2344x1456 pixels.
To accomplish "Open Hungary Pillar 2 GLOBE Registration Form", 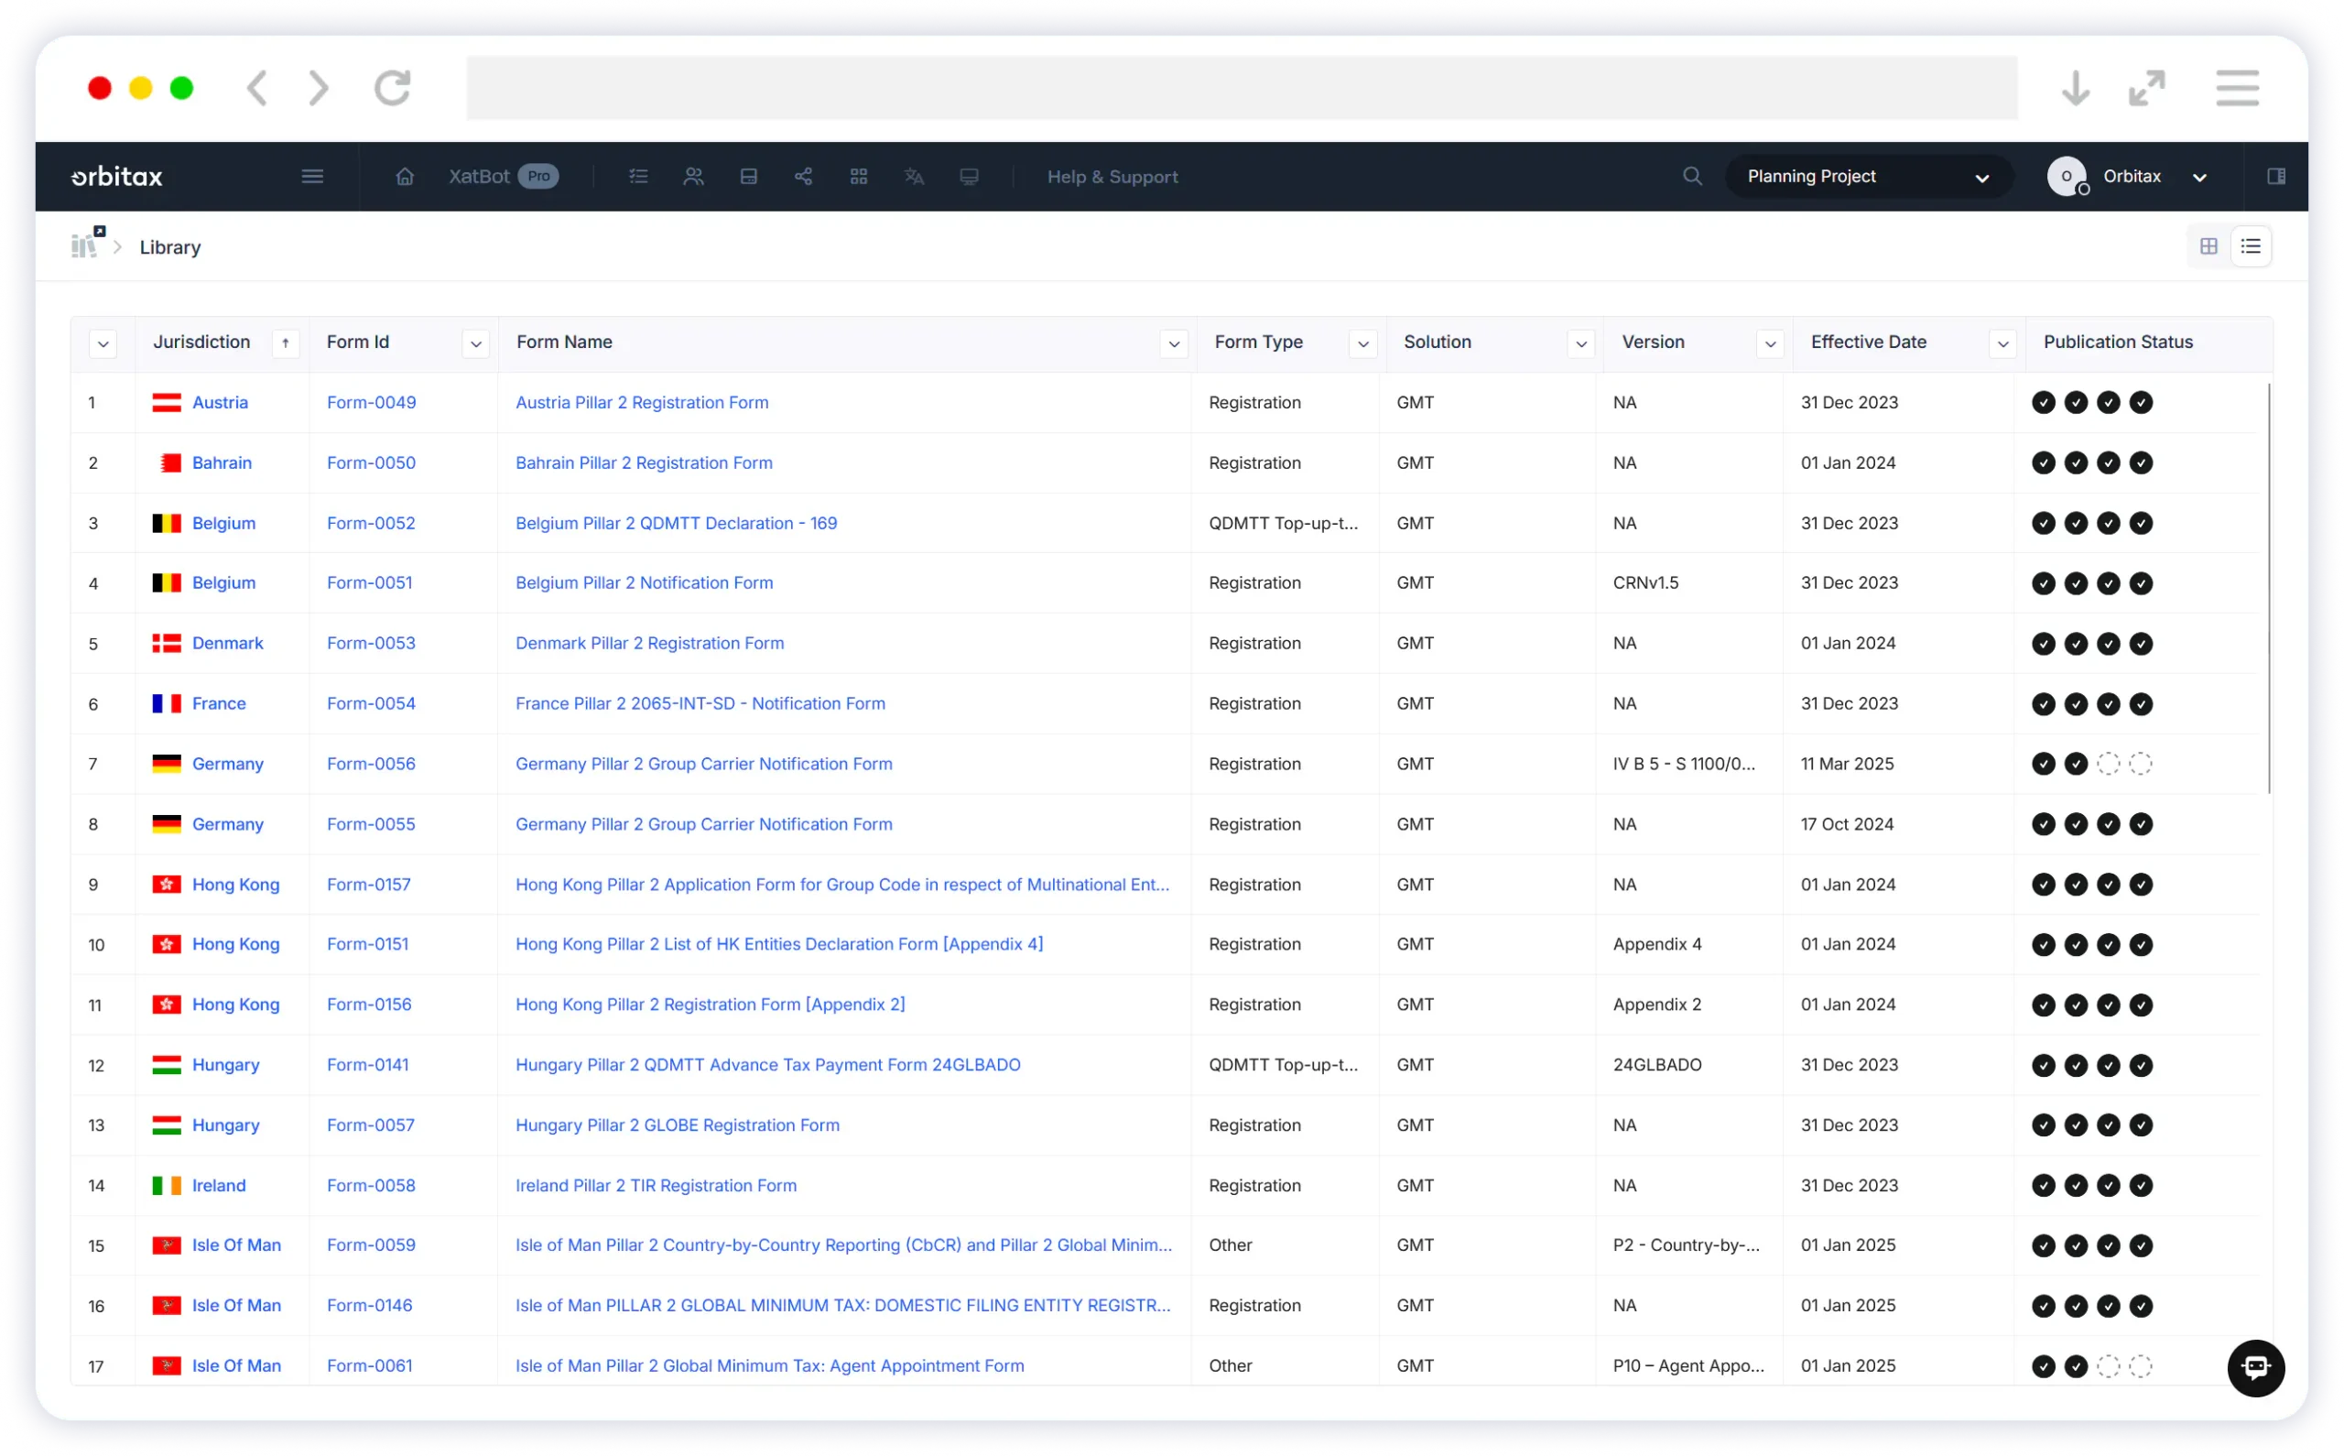I will [x=677, y=1125].
